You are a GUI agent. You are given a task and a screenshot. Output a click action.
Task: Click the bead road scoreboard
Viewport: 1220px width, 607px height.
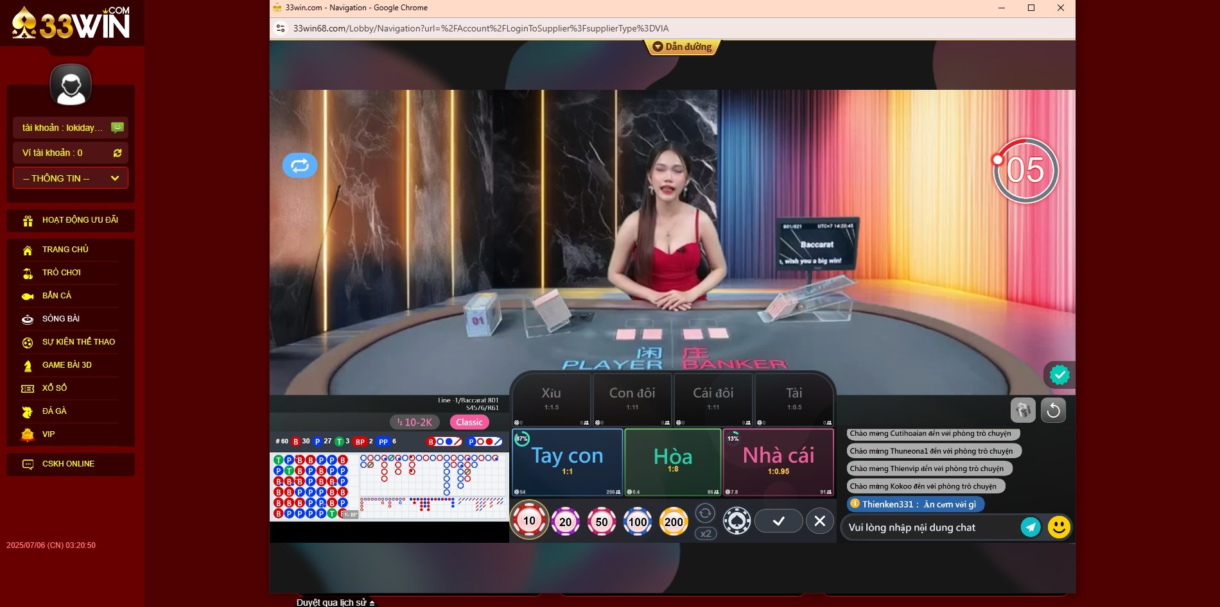pyautogui.click(x=313, y=486)
